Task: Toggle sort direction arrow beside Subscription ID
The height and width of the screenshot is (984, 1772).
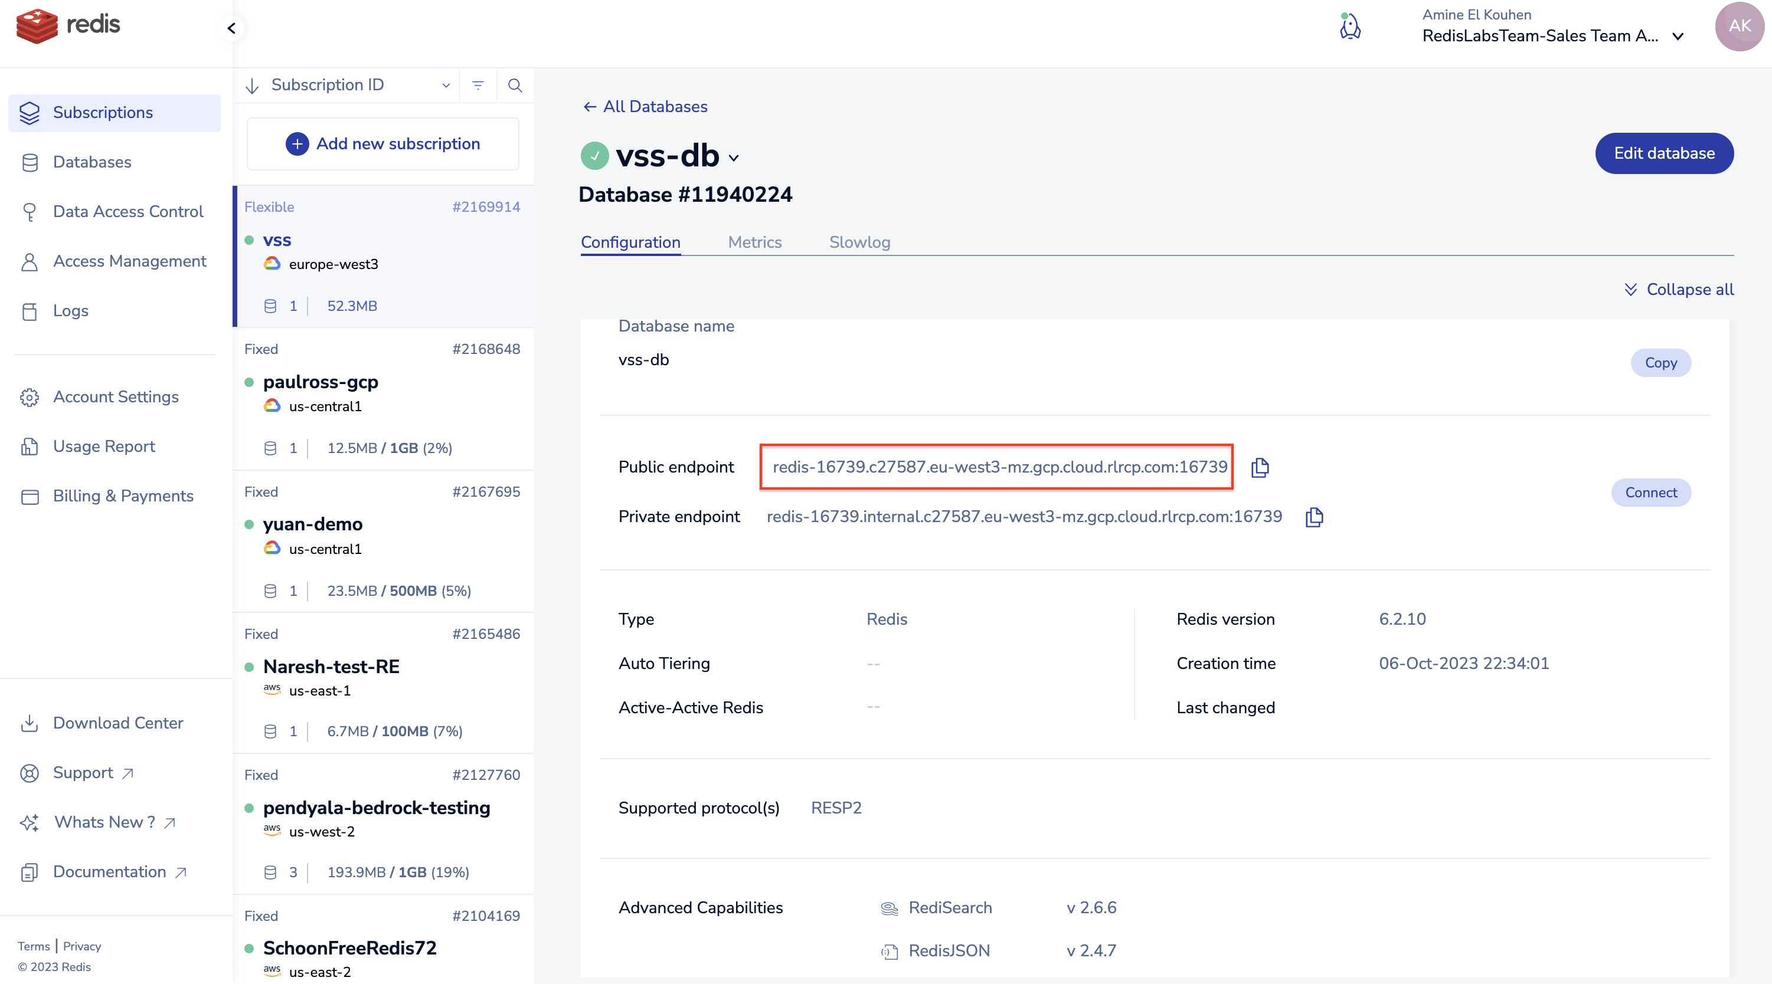Action: [x=253, y=86]
